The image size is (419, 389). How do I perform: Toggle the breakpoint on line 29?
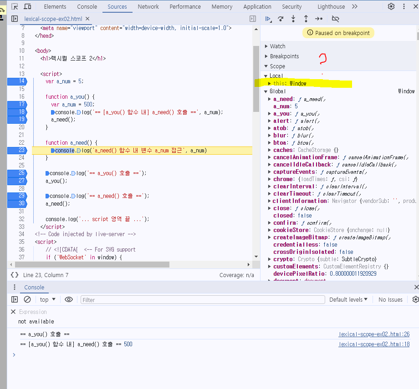[x=17, y=196]
